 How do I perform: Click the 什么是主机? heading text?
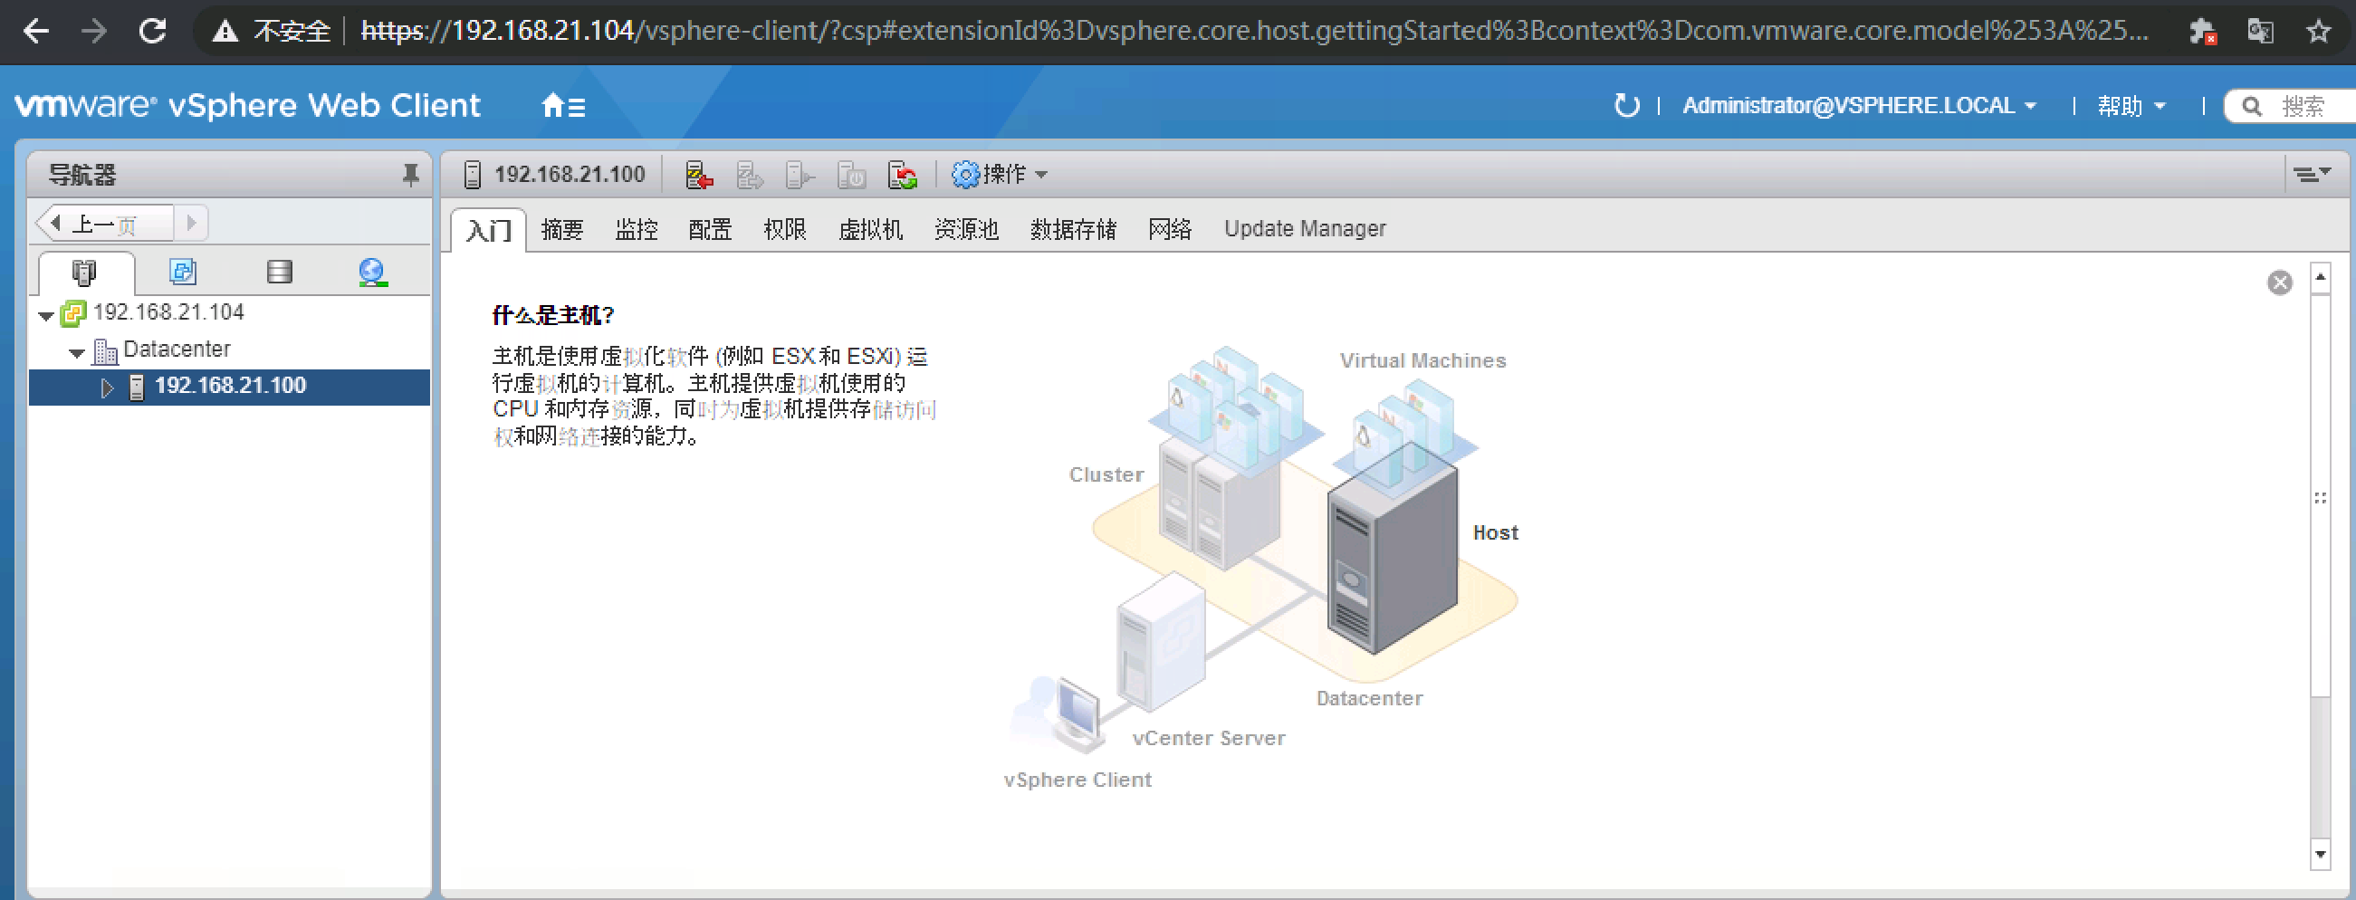tap(553, 316)
